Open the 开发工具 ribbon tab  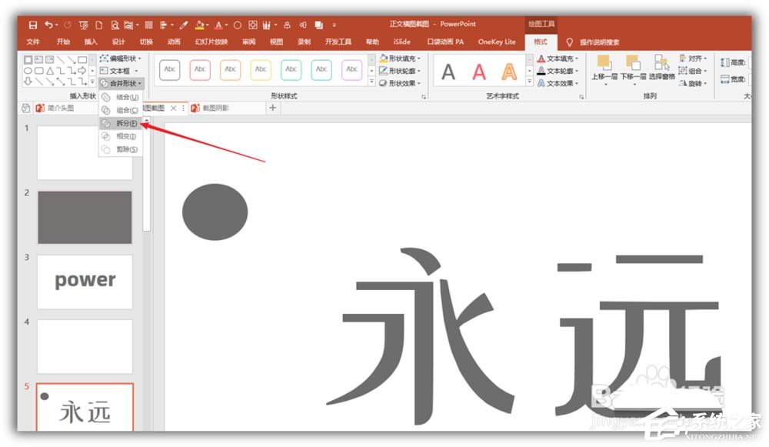(x=340, y=42)
